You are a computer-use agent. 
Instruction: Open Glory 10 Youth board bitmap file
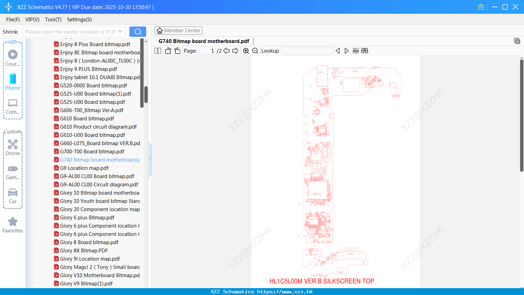coord(97,201)
